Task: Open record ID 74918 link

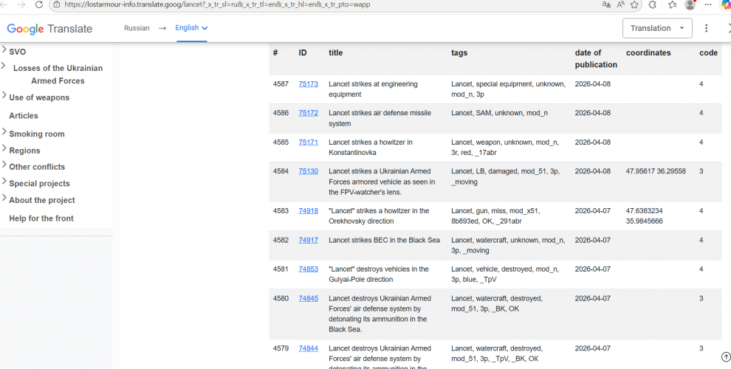Action: pyautogui.click(x=308, y=211)
